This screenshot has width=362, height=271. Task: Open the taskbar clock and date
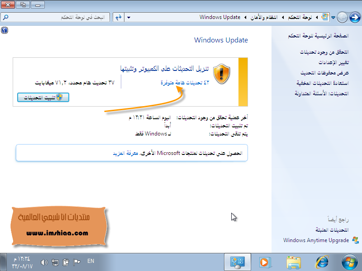(22, 262)
